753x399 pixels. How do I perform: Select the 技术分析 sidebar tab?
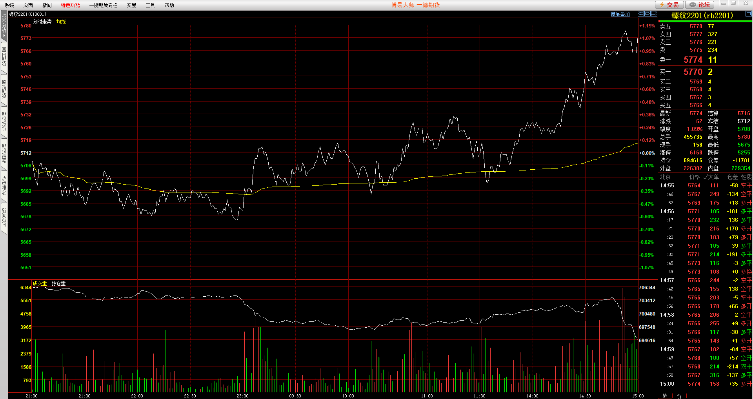click(x=4, y=25)
